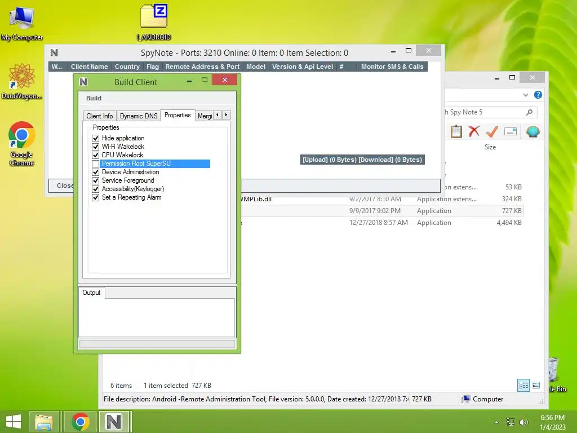The image size is (577, 433).
Task: Click the clipboard paste icon in Explorer toolbar
Action: [456, 131]
